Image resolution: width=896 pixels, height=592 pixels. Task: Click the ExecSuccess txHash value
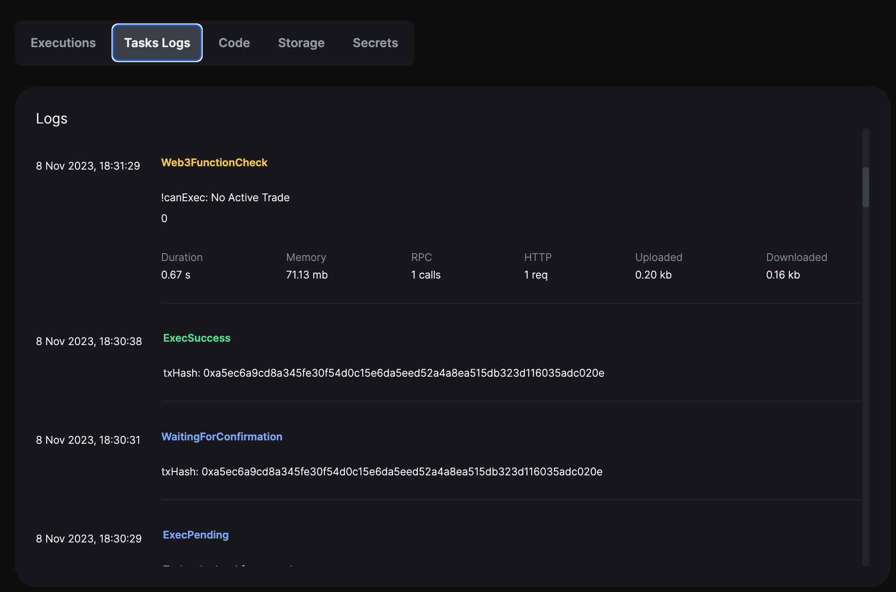click(x=404, y=373)
